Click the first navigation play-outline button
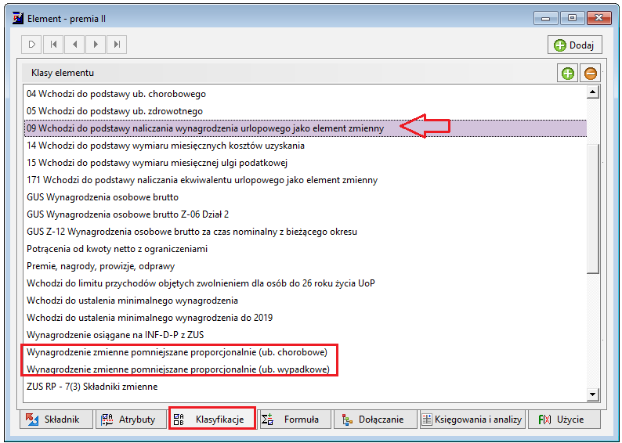The height and width of the screenshot is (443, 622). point(32,44)
